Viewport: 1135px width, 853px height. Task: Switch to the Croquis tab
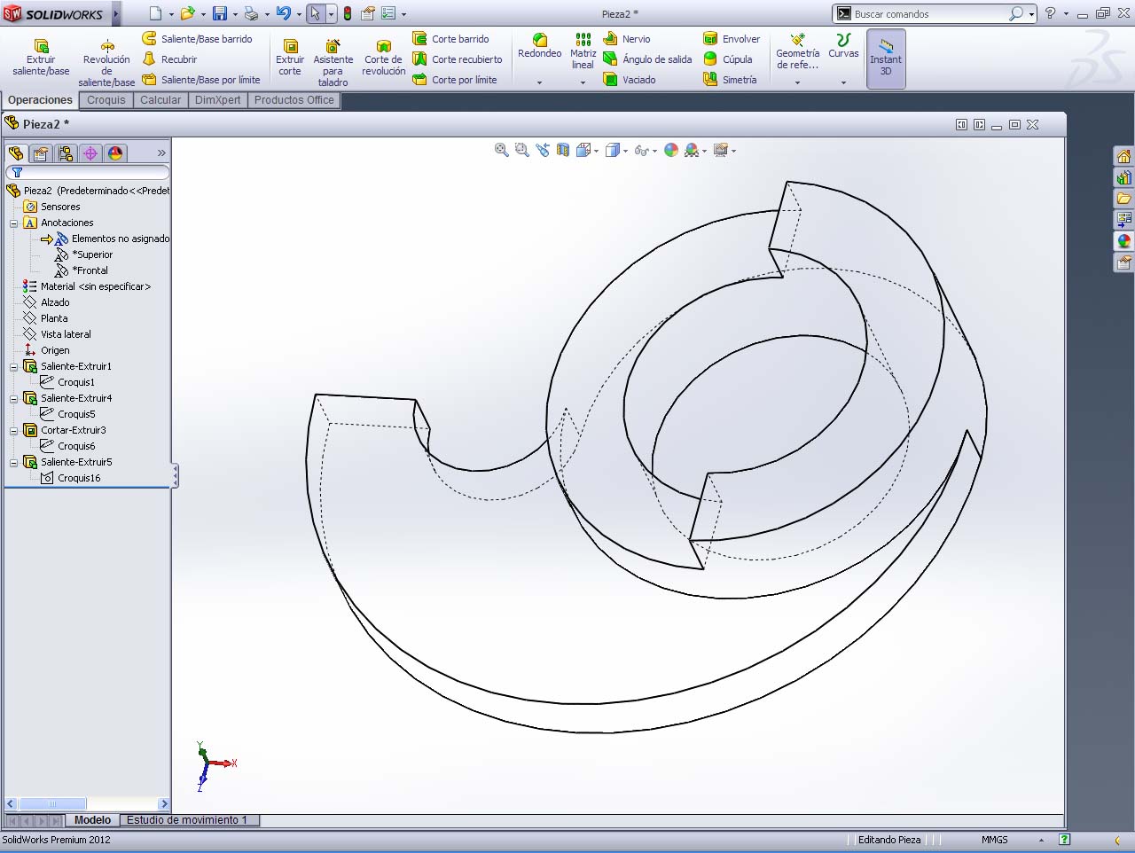pos(106,100)
